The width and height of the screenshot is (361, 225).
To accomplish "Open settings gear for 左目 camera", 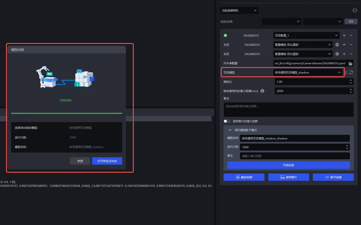I will 337,45.
